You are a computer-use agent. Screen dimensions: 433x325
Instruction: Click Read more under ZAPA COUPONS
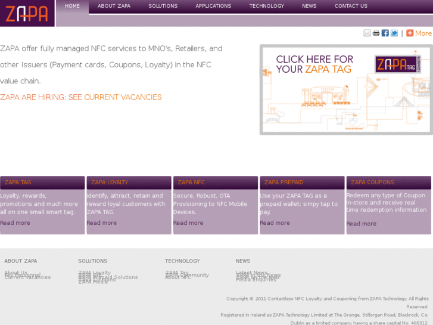pos(361,224)
